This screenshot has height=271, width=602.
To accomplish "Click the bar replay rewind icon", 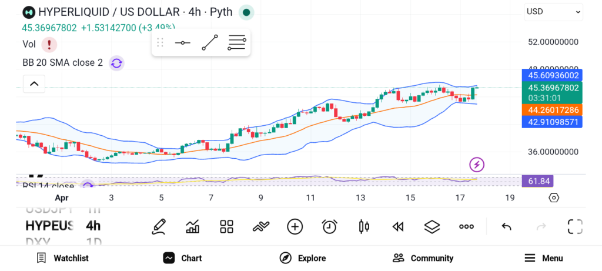I will pyautogui.click(x=398, y=226).
